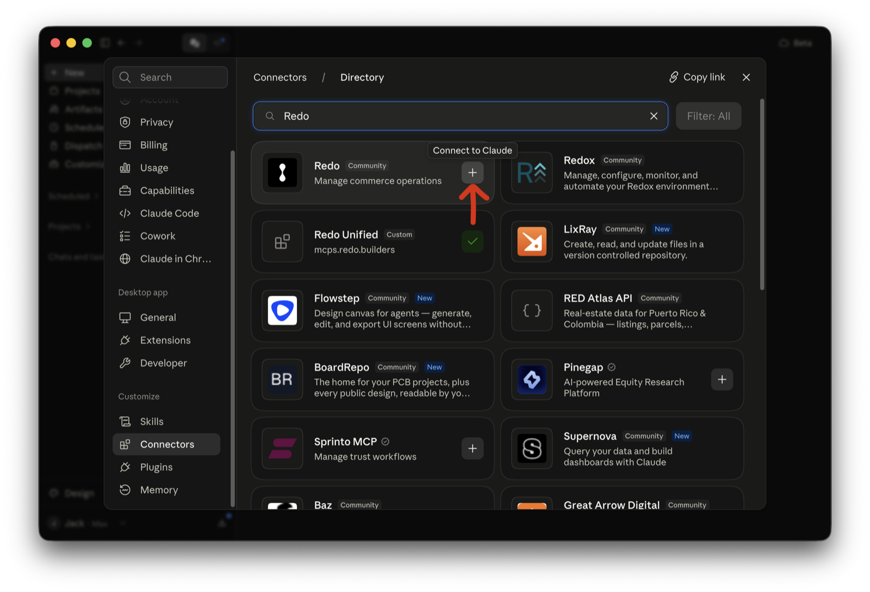Add the Pinegap connector
Viewport: 870px width, 592px height.
pos(722,379)
